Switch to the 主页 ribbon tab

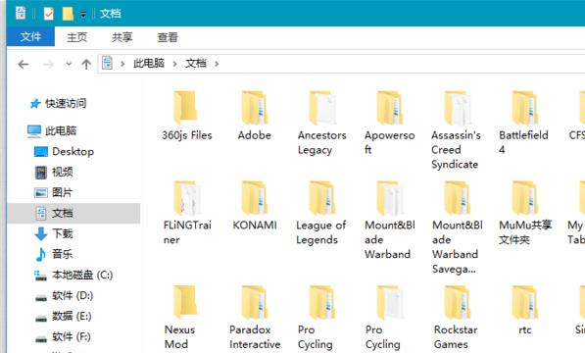(x=76, y=37)
